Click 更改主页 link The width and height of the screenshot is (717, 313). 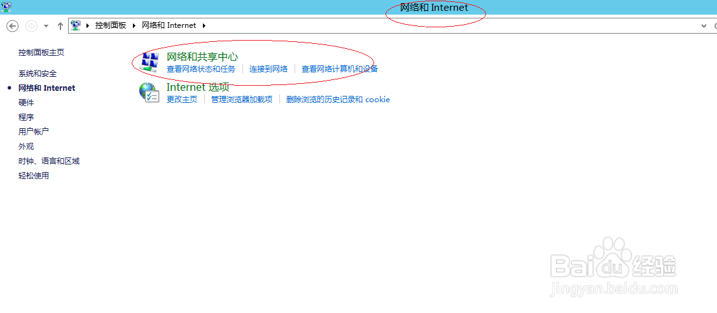pos(181,100)
